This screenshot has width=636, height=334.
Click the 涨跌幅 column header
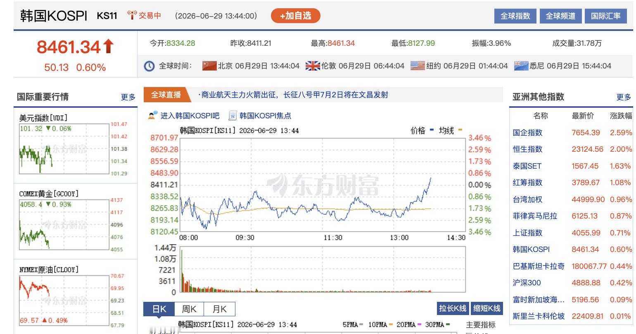click(x=621, y=116)
